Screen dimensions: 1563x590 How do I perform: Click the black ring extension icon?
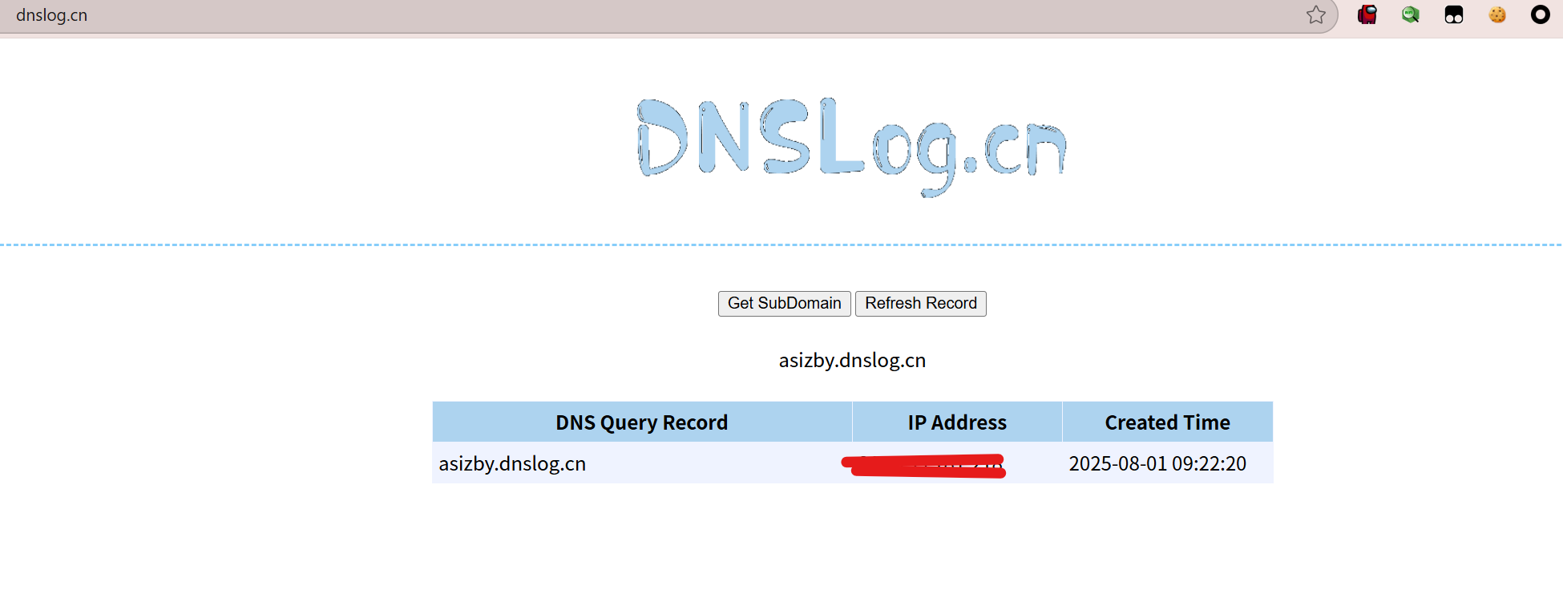(x=1540, y=15)
